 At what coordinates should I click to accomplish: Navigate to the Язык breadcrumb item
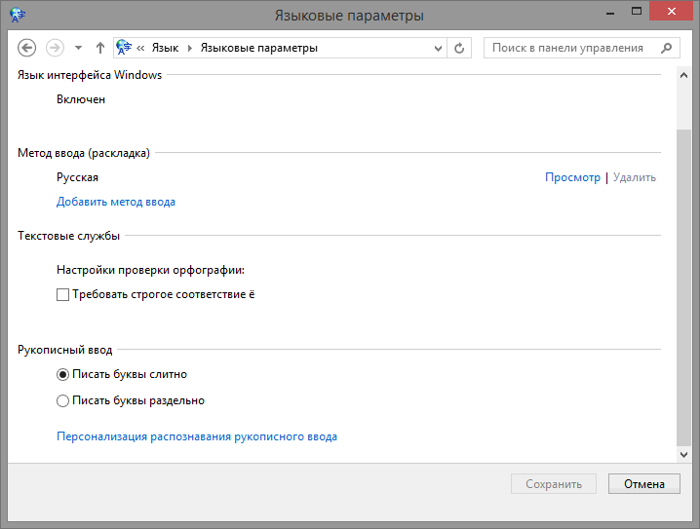click(166, 48)
